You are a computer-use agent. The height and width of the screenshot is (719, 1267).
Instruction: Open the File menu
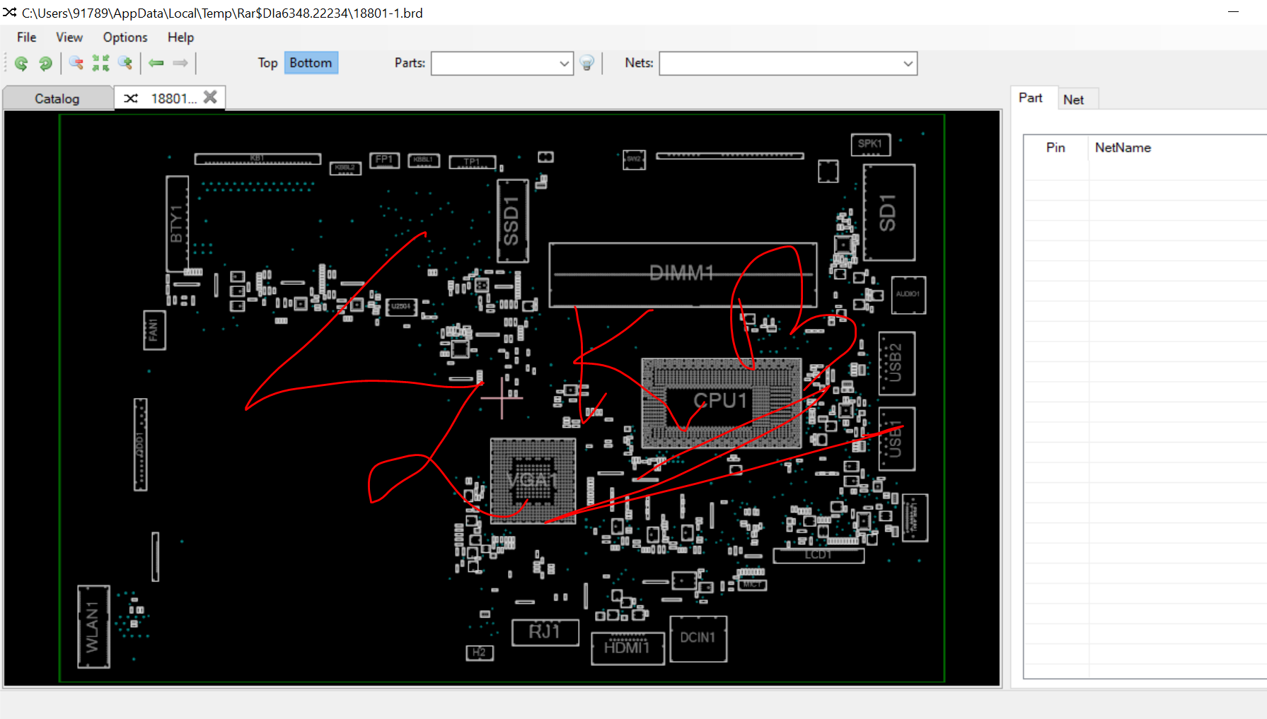(x=27, y=37)
